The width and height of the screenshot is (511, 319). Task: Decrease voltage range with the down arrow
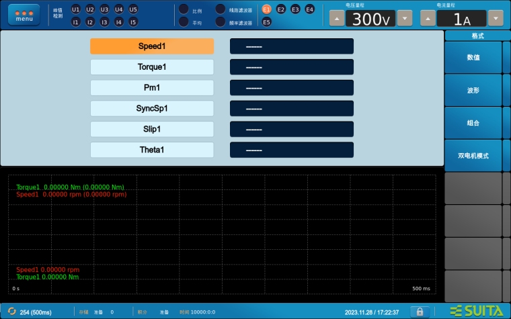(404, 18)
